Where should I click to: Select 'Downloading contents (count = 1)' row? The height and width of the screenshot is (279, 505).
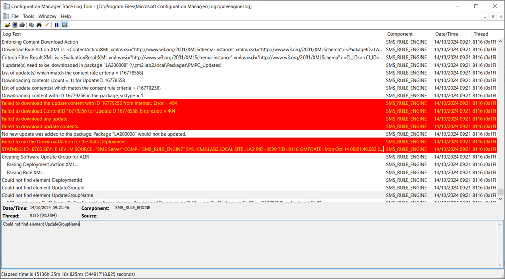pyautogui.click(x=248, y=80)
